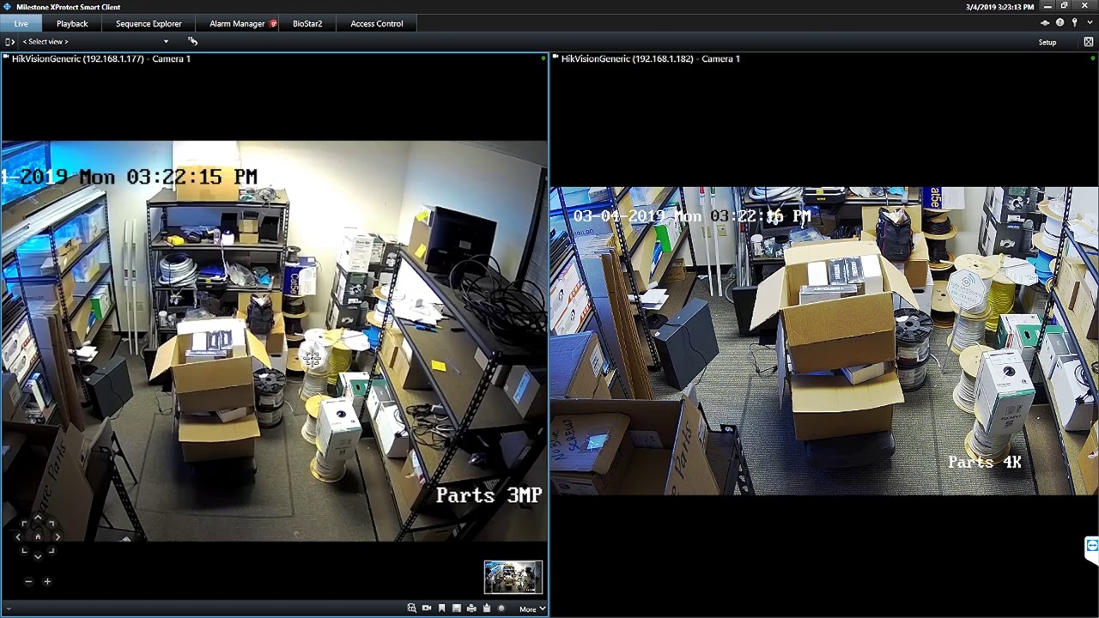Copy image to clipboard icon
Viewport: 1099px width, 618px height.
point(487,609)
